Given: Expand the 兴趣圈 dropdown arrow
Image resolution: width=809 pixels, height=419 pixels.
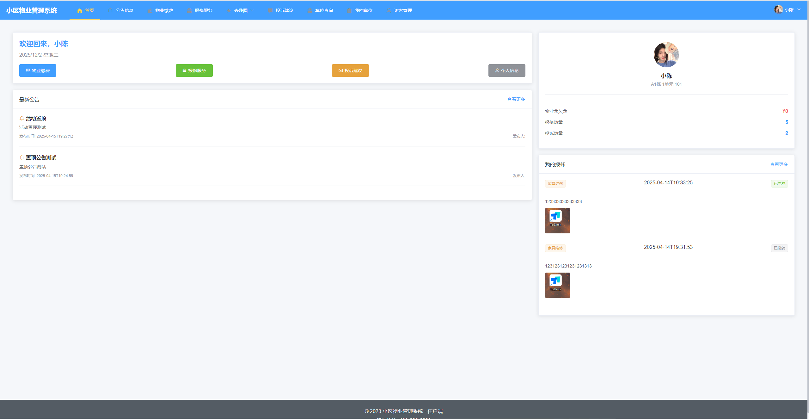Looking at the screenshot, I should coord(253,10).
